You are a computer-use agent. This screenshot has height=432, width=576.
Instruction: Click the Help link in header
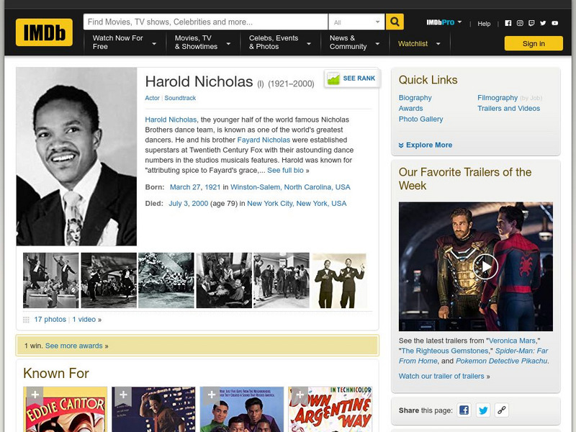click(x=484, y=24)
